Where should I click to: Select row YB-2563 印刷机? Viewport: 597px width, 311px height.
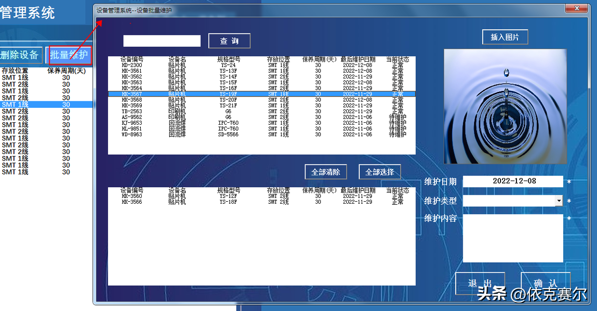[x=262, y=112]
